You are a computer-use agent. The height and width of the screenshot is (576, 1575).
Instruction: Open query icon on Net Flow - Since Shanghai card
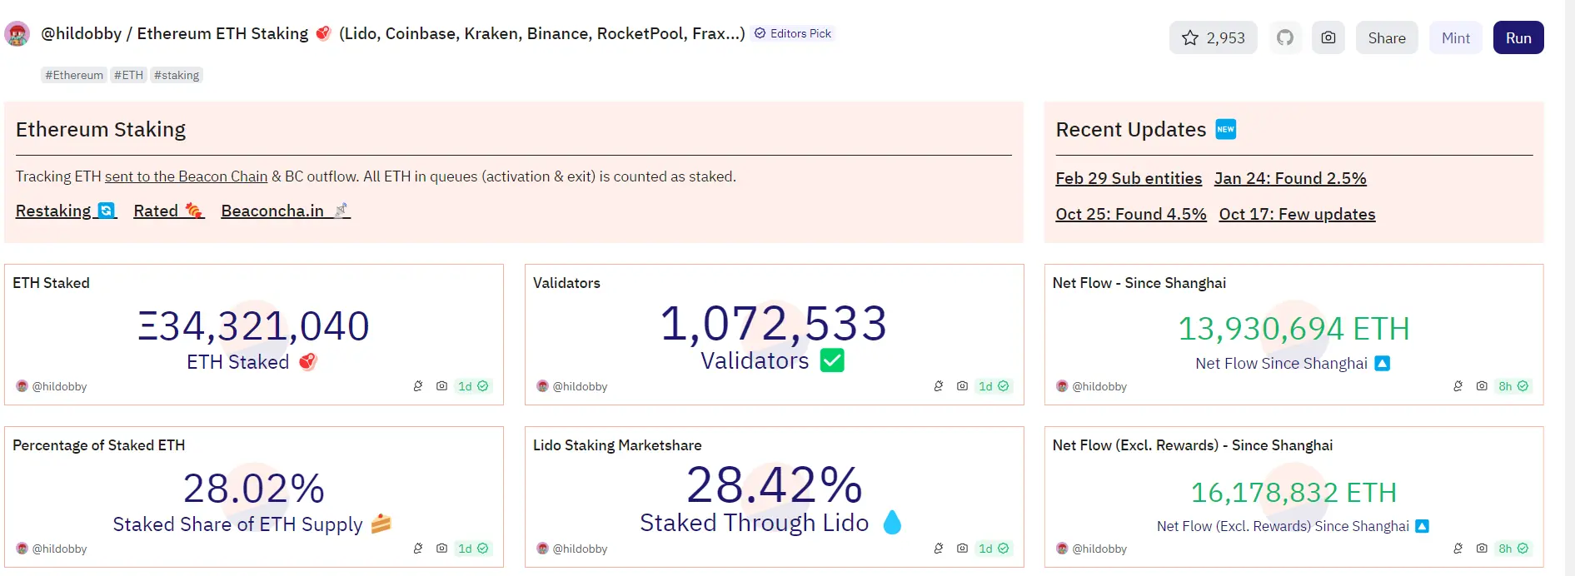(x=1458, y=386)
